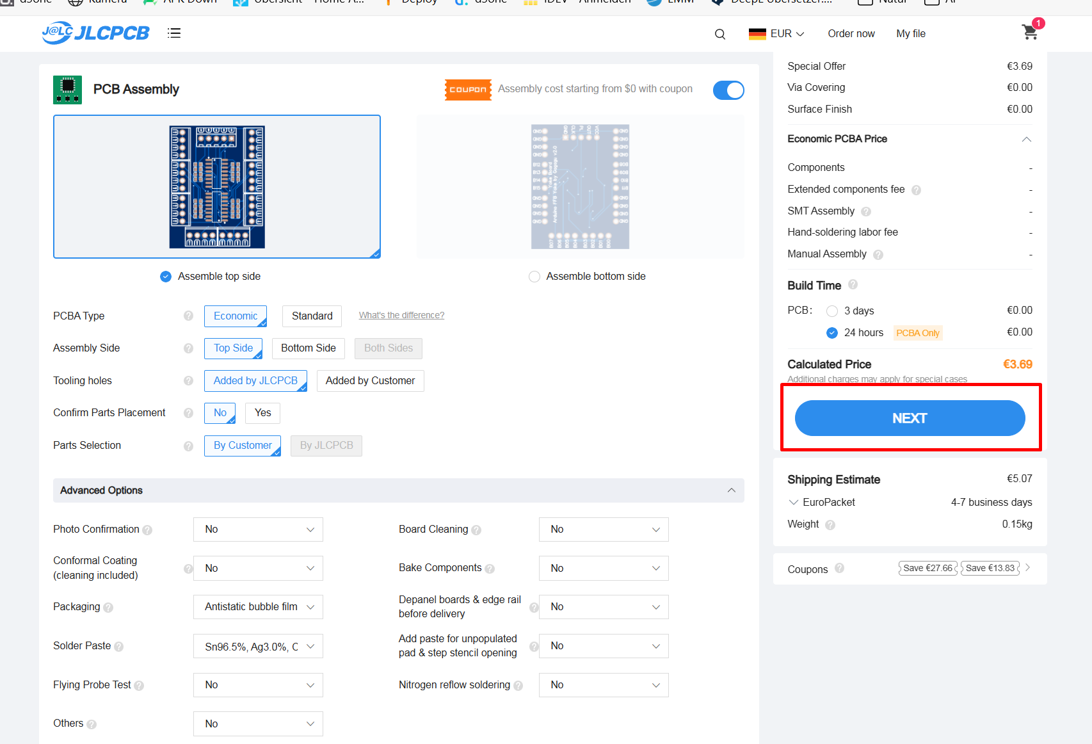This screenshot has width=1092, height=744.
Task: Open the Packaging dropdown
Action: [258, 607]
